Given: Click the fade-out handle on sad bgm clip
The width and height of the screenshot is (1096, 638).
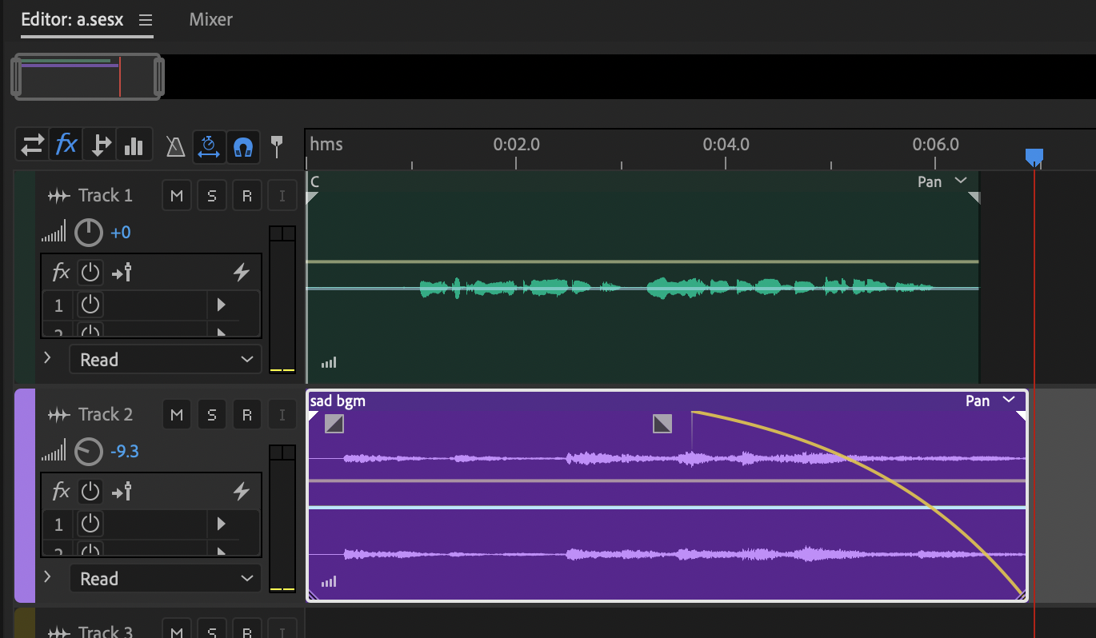Looking at the screenshot, I should (662, 424).
